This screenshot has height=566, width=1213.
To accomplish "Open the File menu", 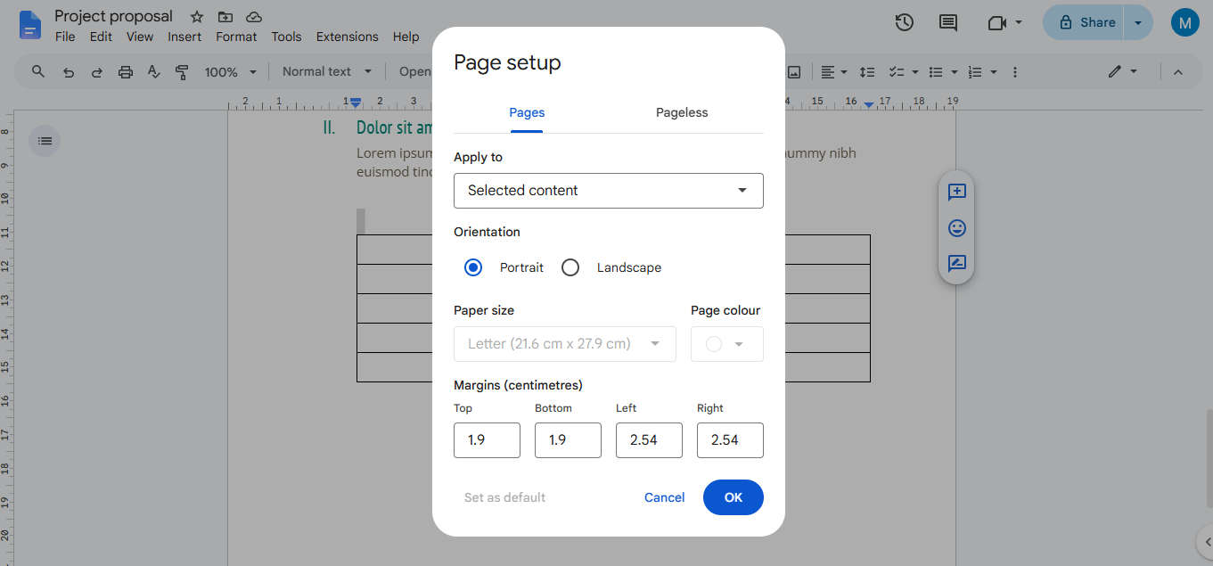I will pyautogui.click(x=65, y=37).
